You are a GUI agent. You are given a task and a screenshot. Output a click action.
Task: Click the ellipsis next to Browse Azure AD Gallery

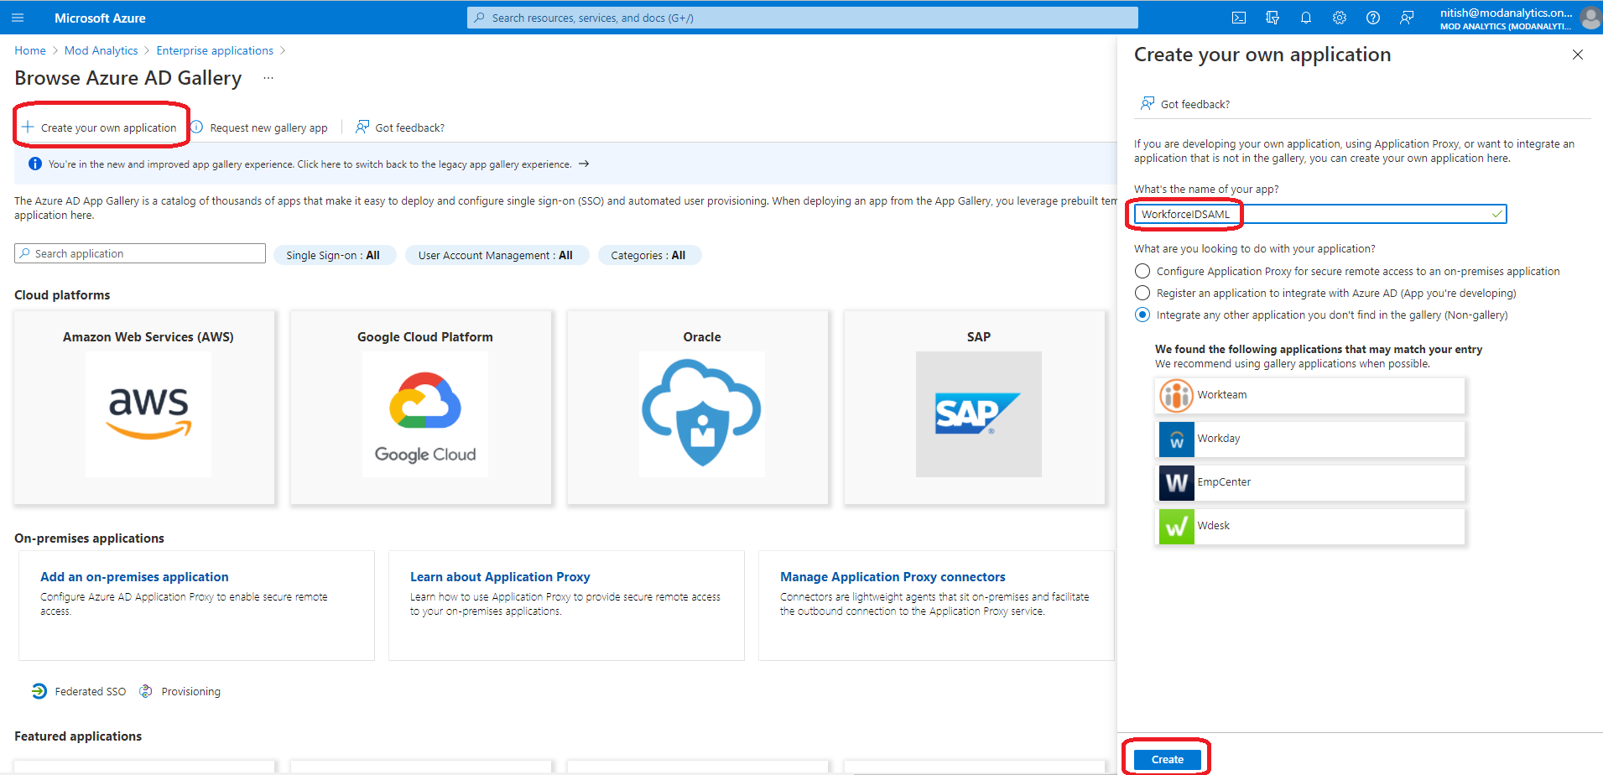(x=268, y=78)
